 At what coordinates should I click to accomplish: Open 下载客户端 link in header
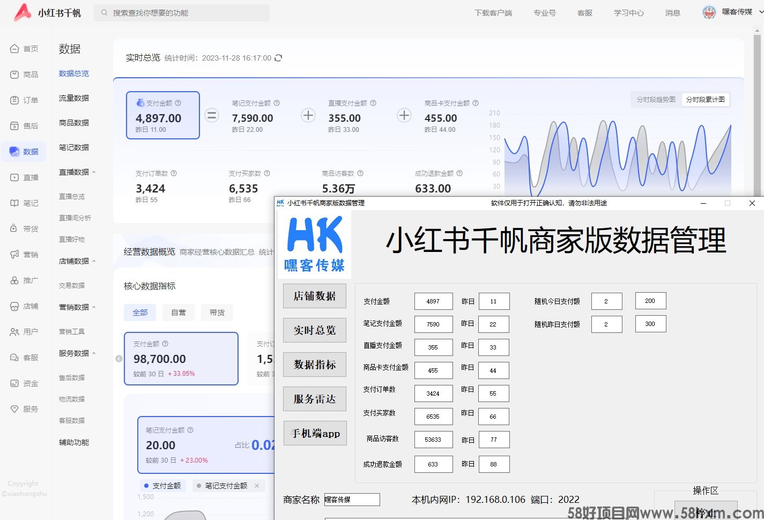(493, 13)
